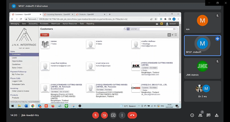Open [11002] D.K. DIE-CUT CO., LTD. card
Viewport: 230px width, 122px height.
tap(154, 85)
